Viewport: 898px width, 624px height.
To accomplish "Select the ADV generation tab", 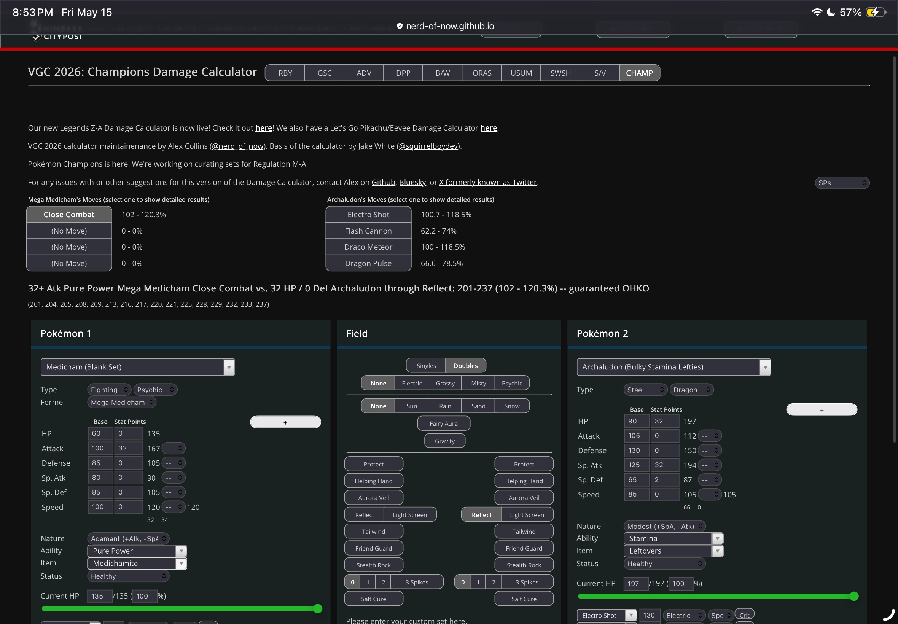I will coord(364,73).
